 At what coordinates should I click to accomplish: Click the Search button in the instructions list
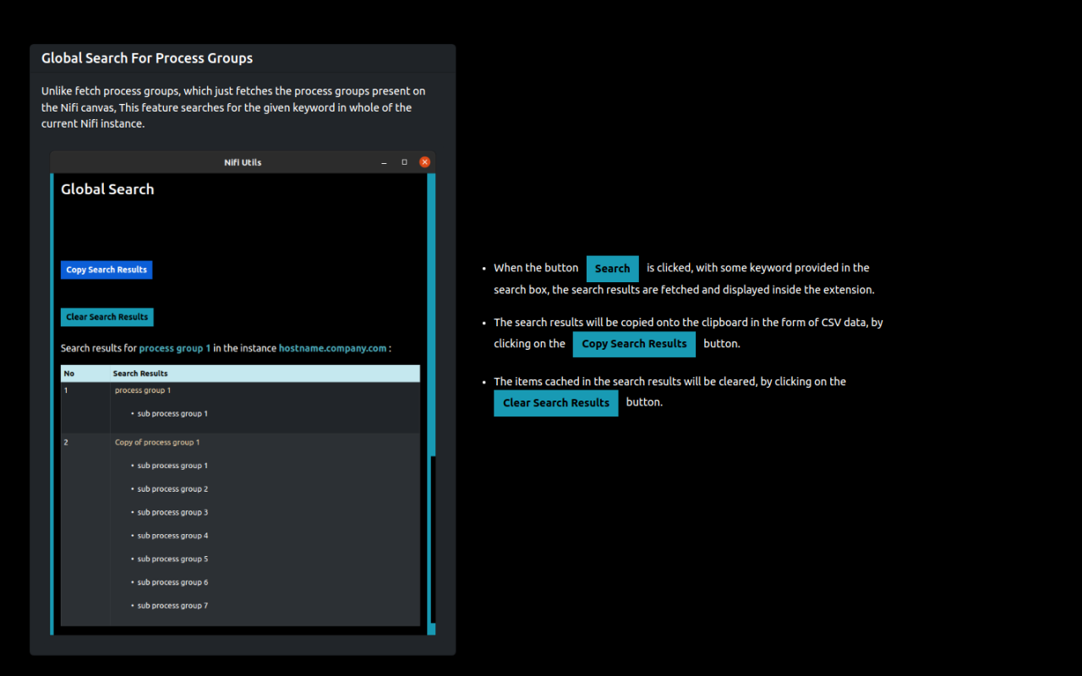[x=612, y=269]
